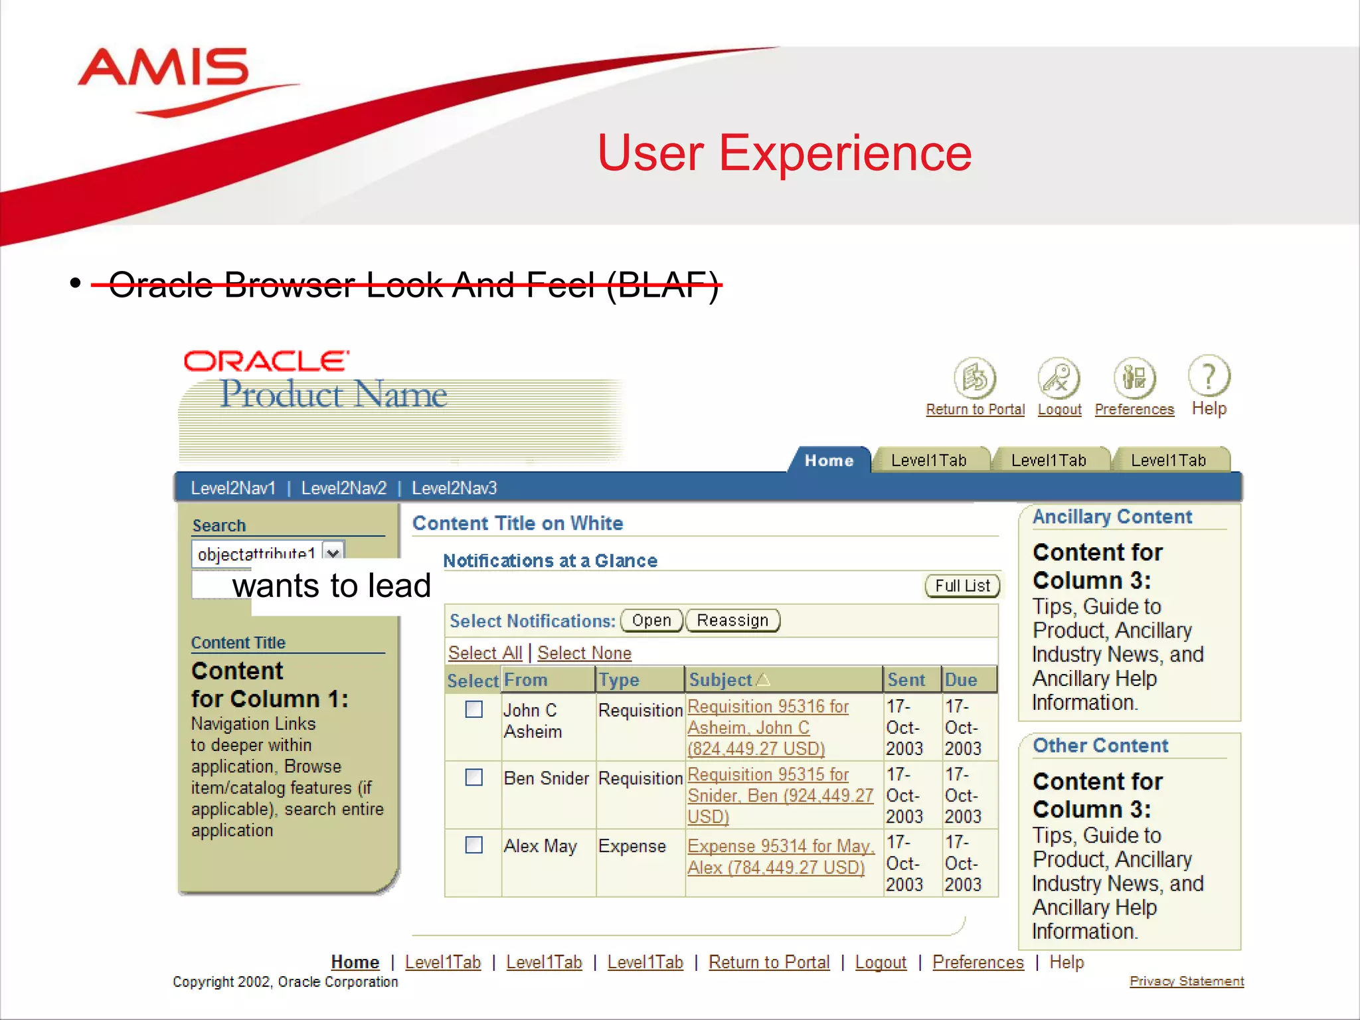Image resolution: width=1360 pixels, height=1020 pixels.
Task: Check the box for John C Asheim
Action: point(474,709)
